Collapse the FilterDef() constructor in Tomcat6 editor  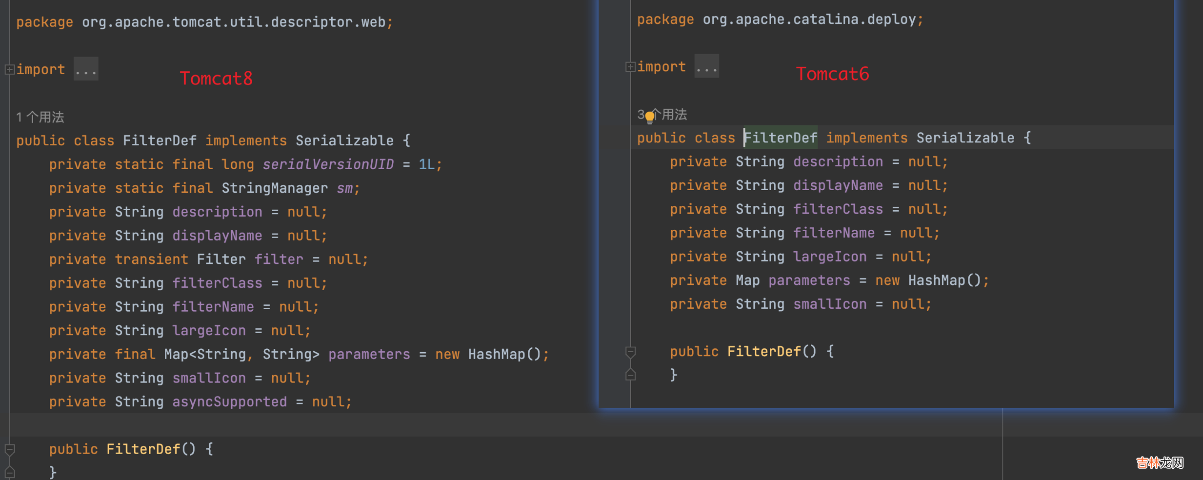[630, 352]
